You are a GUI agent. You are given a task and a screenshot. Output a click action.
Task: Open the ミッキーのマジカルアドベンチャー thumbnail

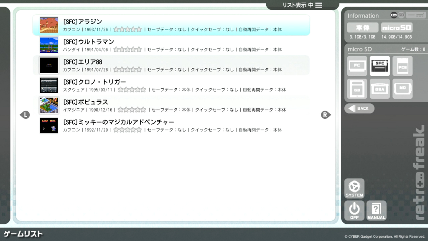point(49,126)
